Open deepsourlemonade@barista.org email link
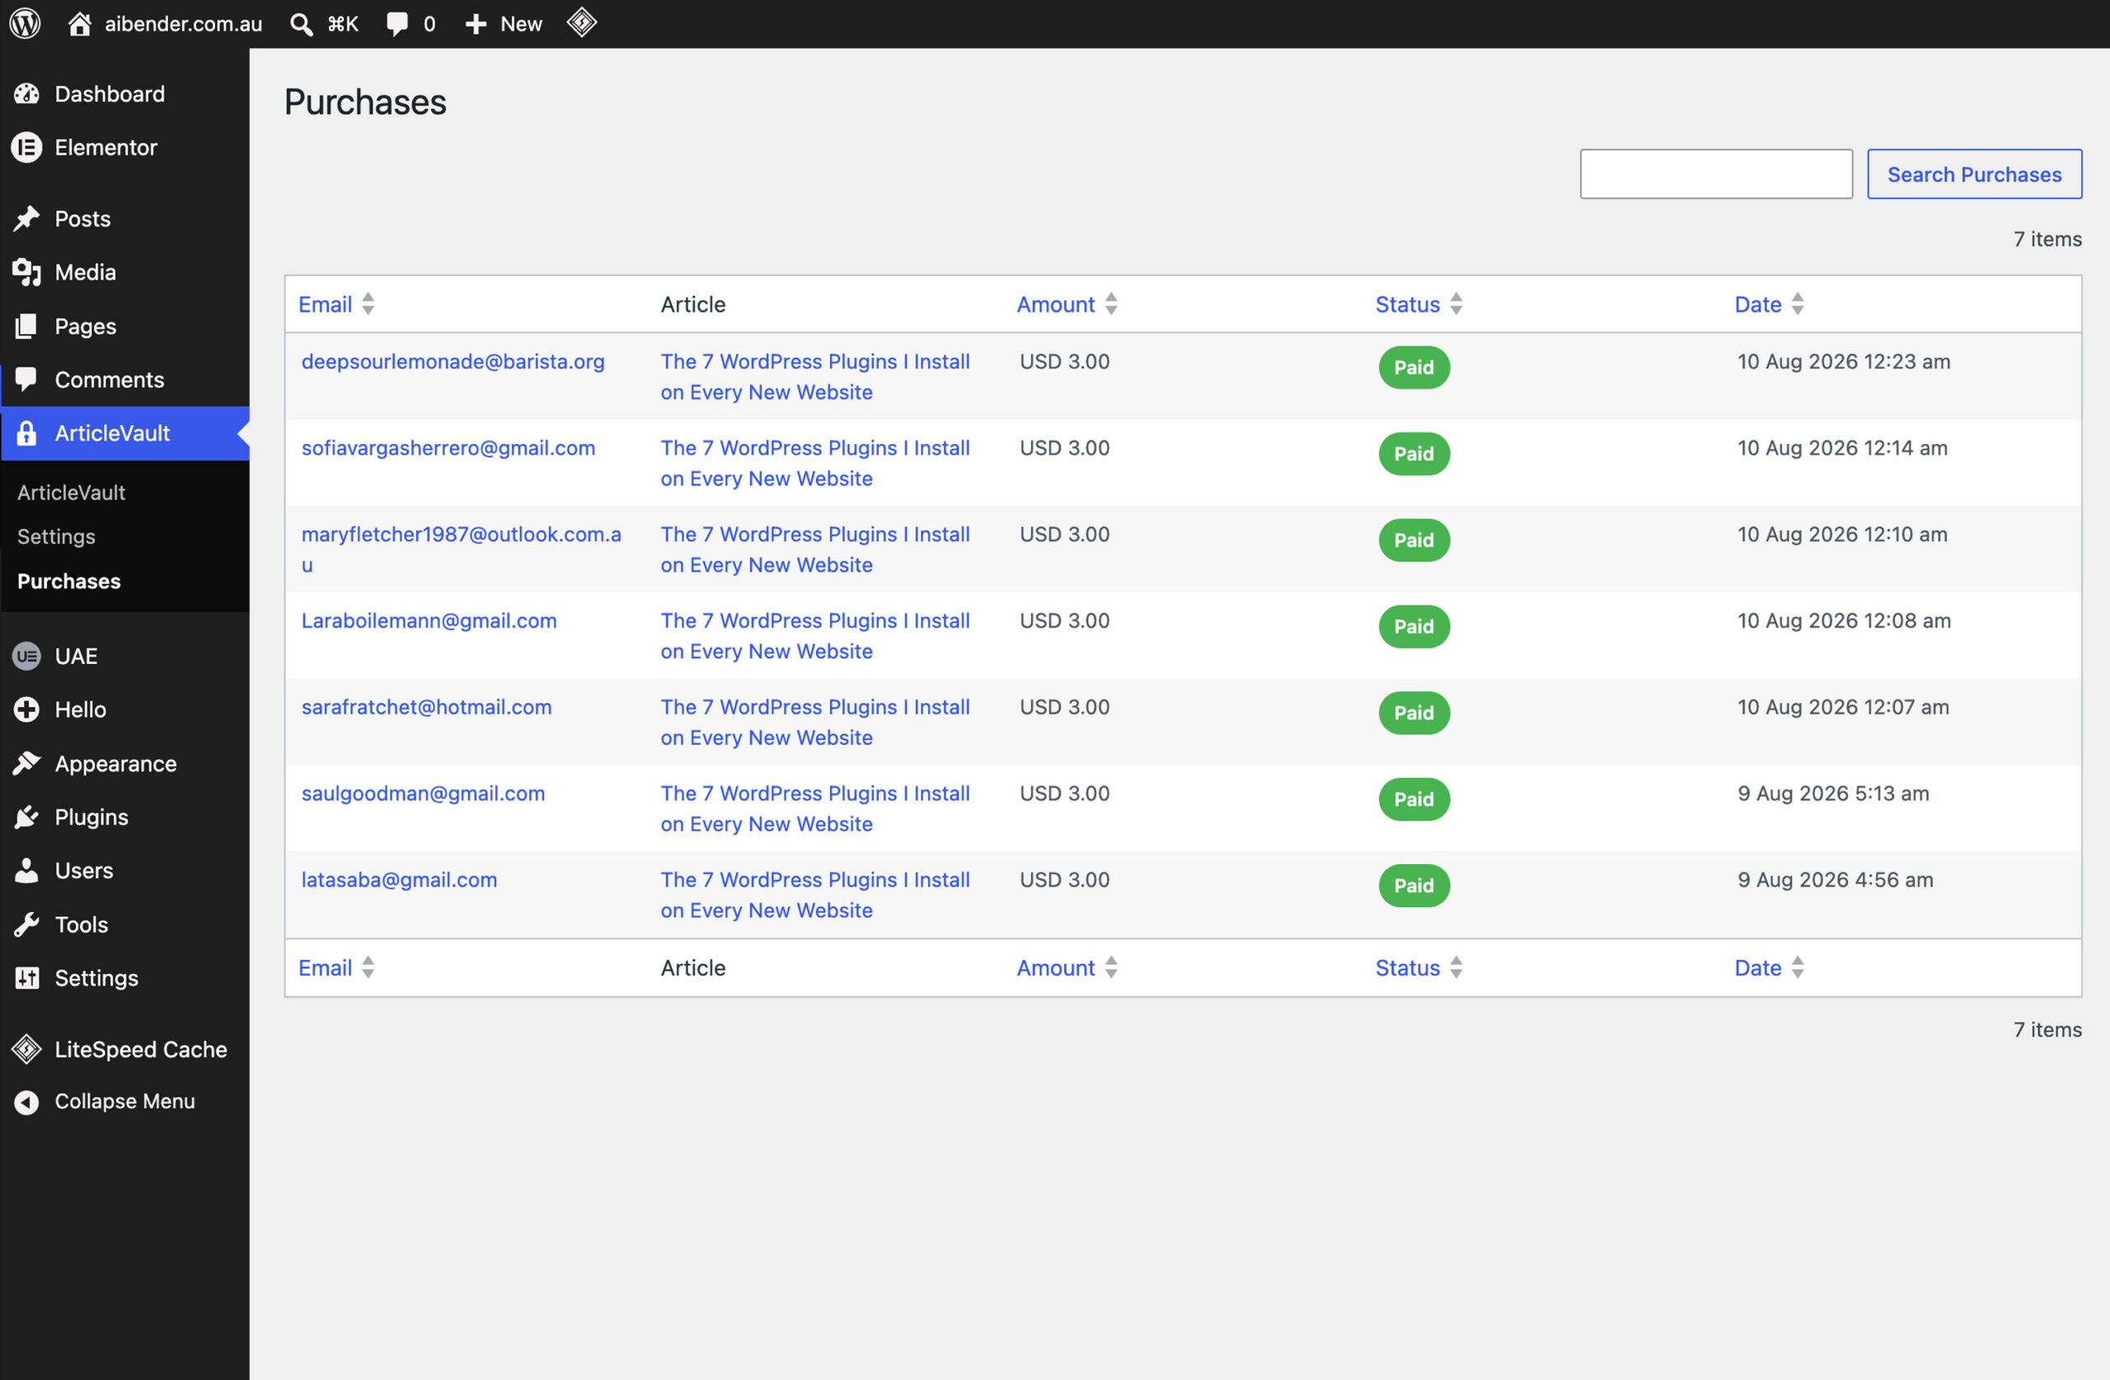The width and height of the screenshot is (2110, 1380). pyautogui.click(x=453, y=362)
